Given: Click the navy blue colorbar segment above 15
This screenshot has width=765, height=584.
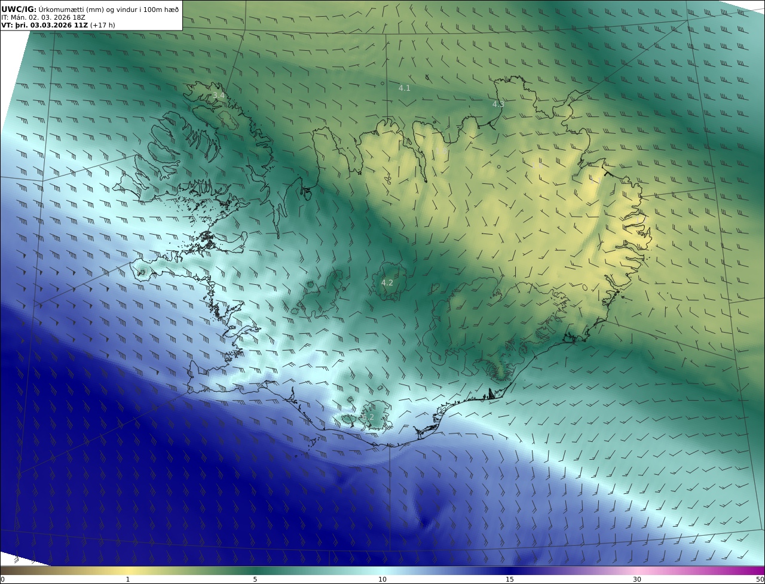Looking at the screenshot, I should click(510, 570).
